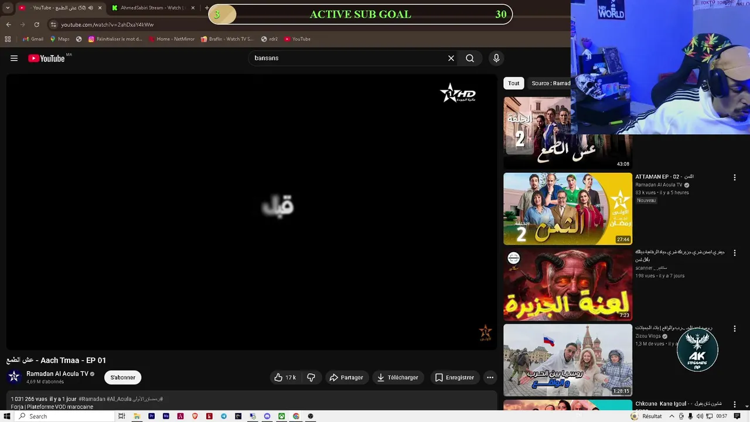750x422 pixels.
Task: Launch Adobe Premiere Pro from taskbar
Action: coord(151,416)
